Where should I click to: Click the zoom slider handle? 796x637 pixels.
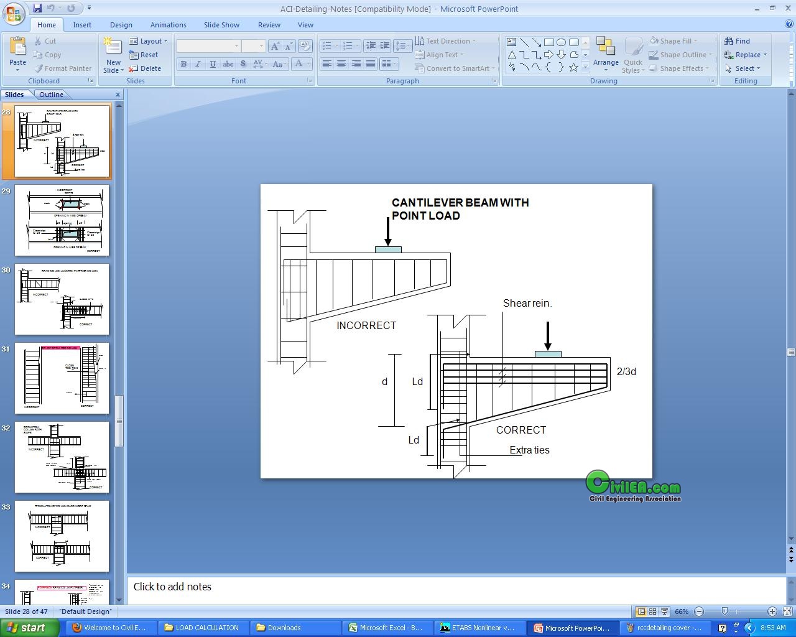[724, 611]
